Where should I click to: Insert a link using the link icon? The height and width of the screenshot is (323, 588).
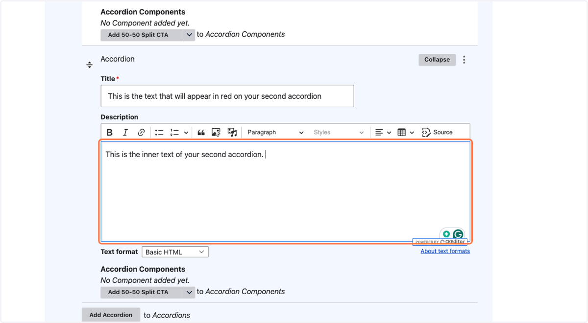141,132
